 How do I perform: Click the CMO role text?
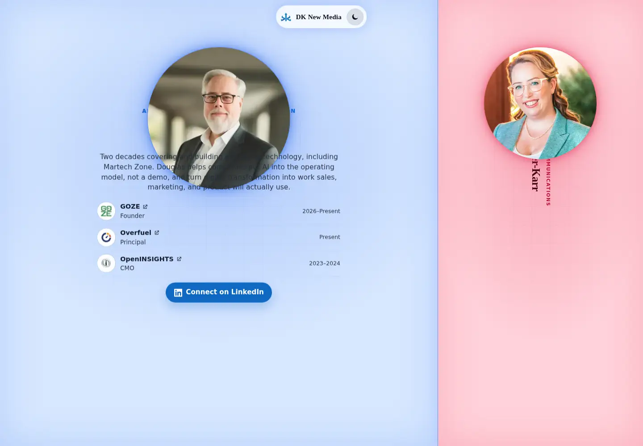click(x=127, y=268)
